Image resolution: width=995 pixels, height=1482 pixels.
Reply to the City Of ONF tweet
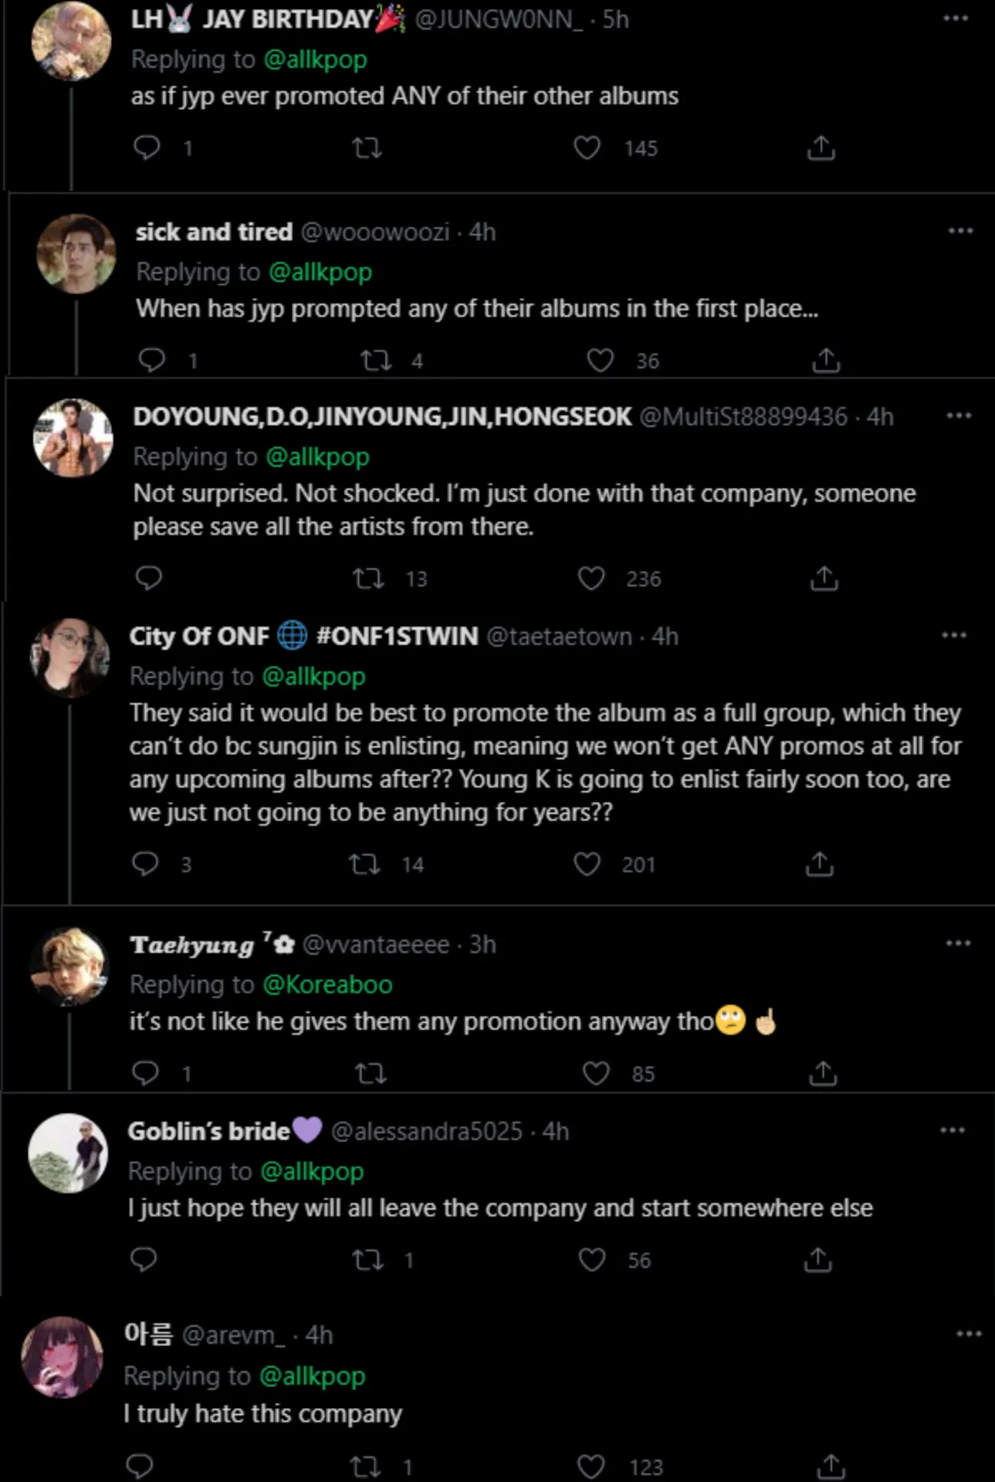(x=145, y=864)
